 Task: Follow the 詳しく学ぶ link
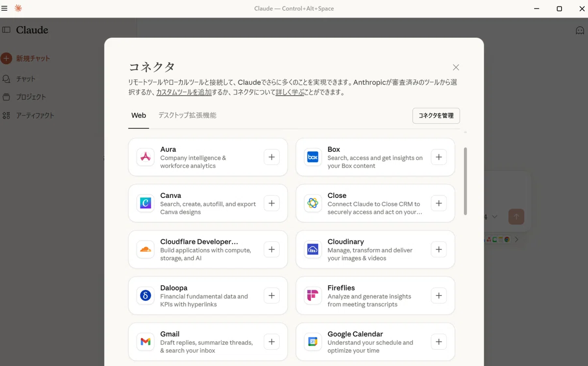tap(290, 92)
